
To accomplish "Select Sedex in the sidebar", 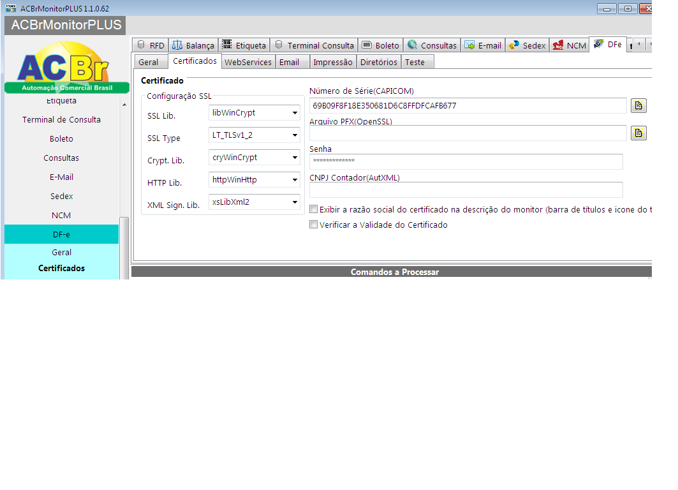I will click(61, 197).
